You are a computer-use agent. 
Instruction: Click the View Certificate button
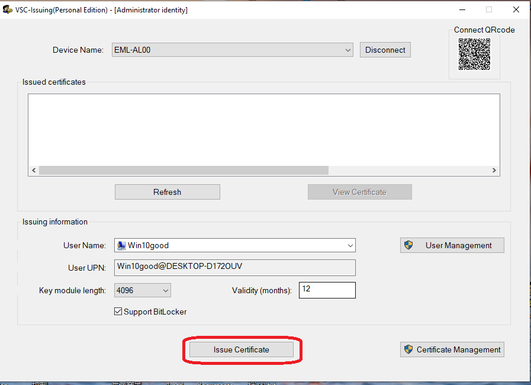[359, 192]
